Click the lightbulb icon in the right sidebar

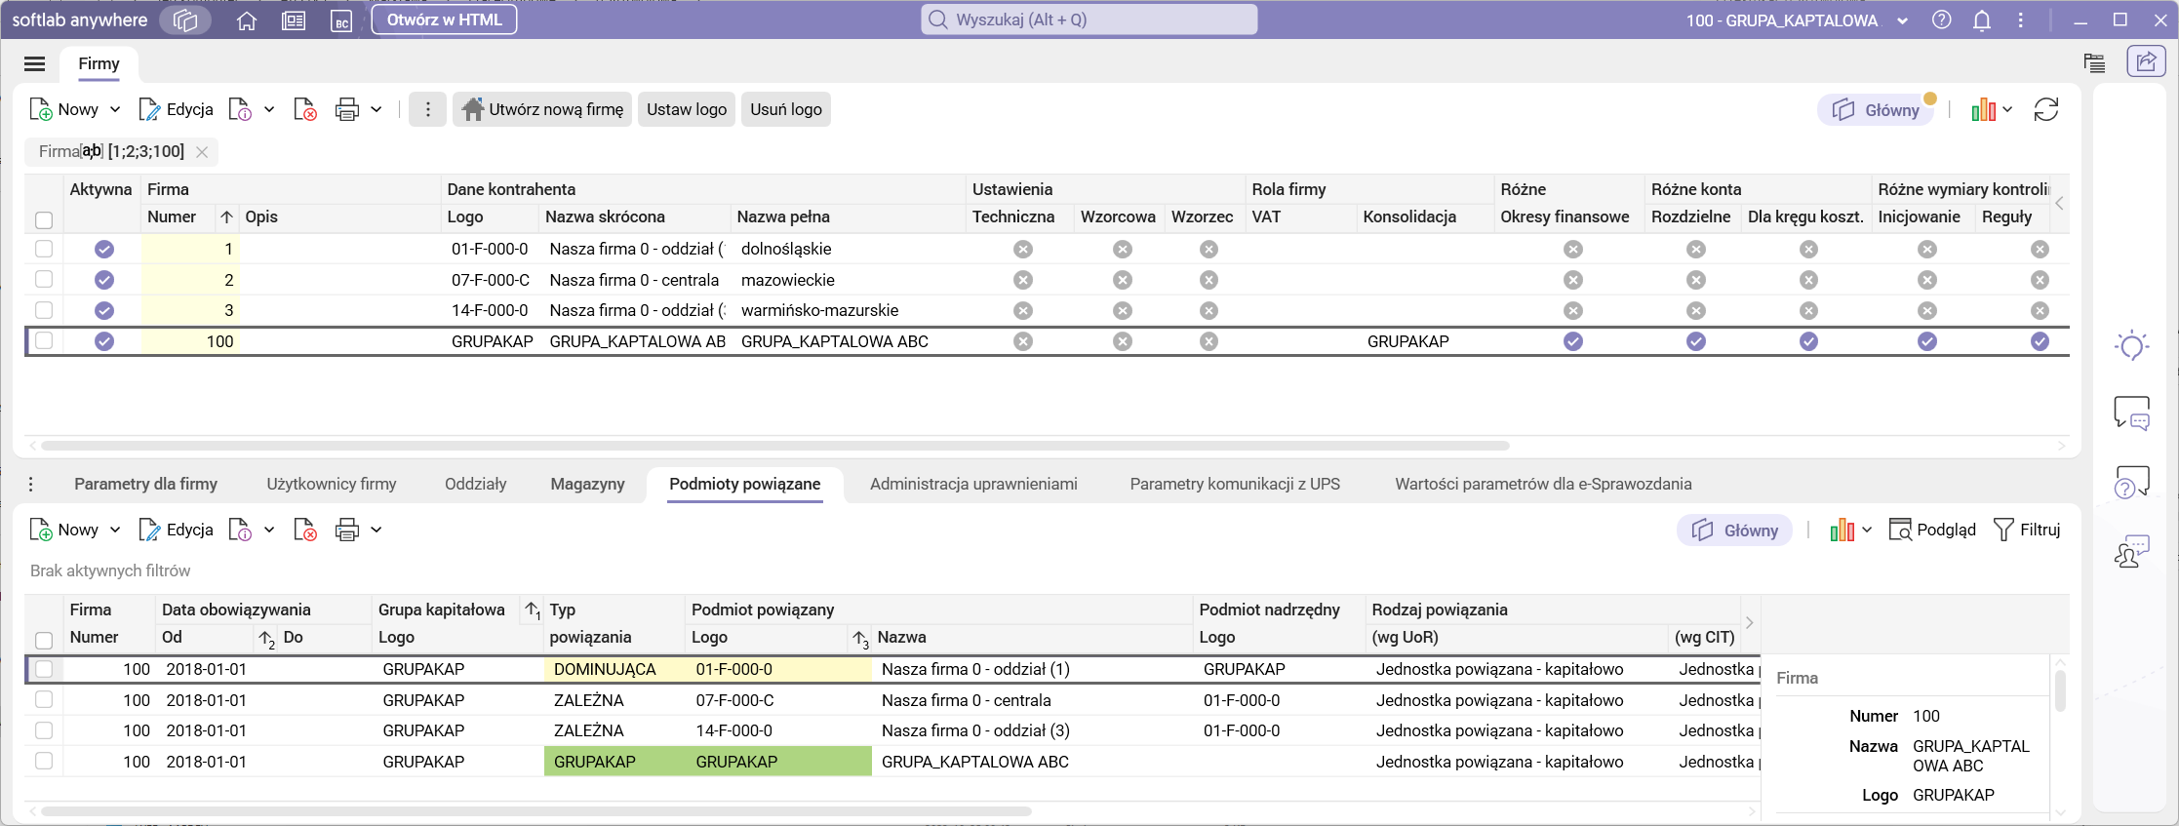click(2131, 346)
